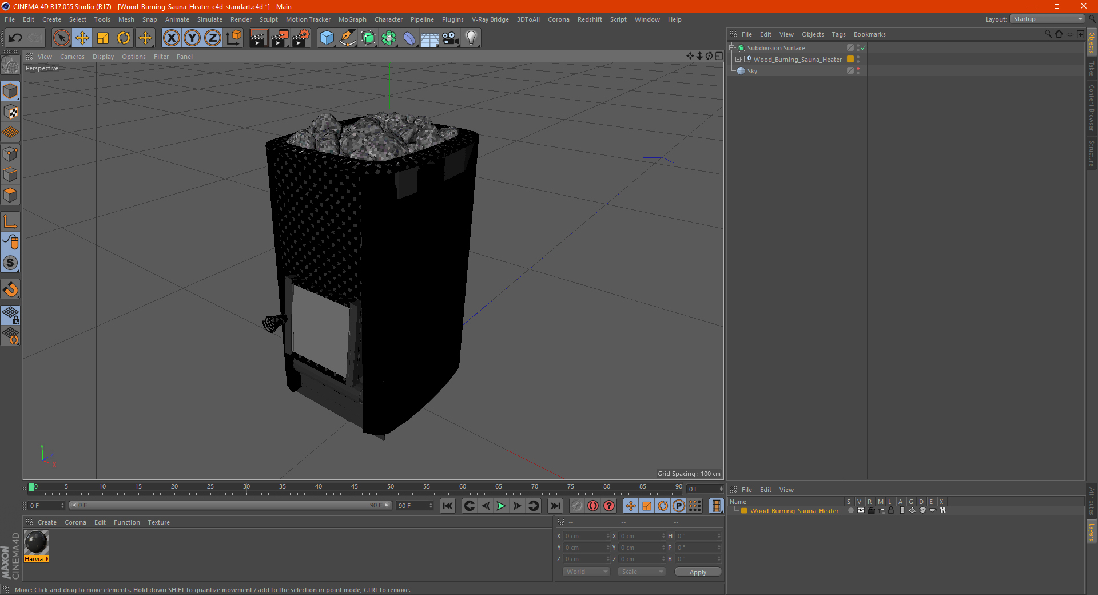The width and height of the screenshot is (1098, 595).
Task: Open the World coordinate dropdown
Action: (x=586, y=572)
